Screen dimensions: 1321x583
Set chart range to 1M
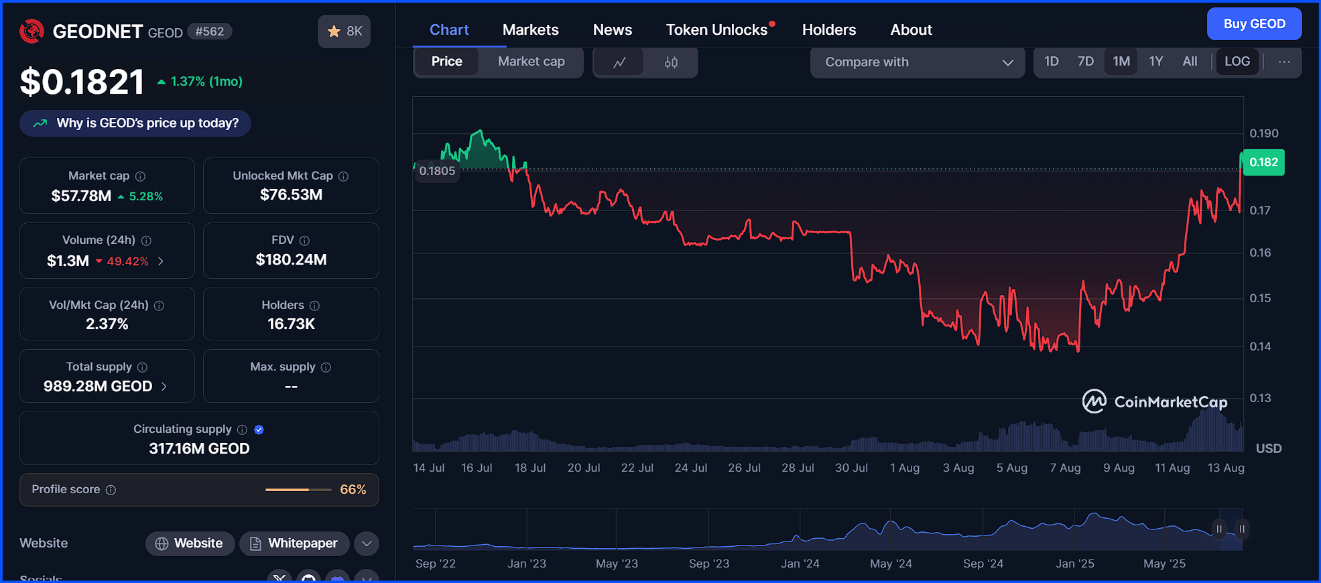click(x=1121, y=62)
